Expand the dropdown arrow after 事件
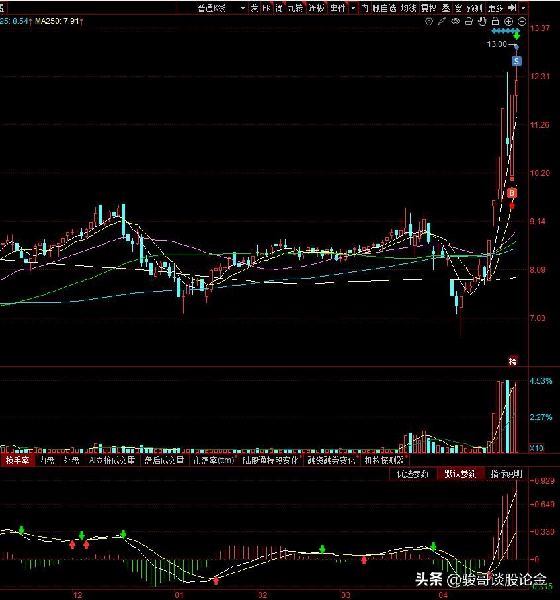The width and height of the screenshot is (560, 600). (x=353, y=8)
